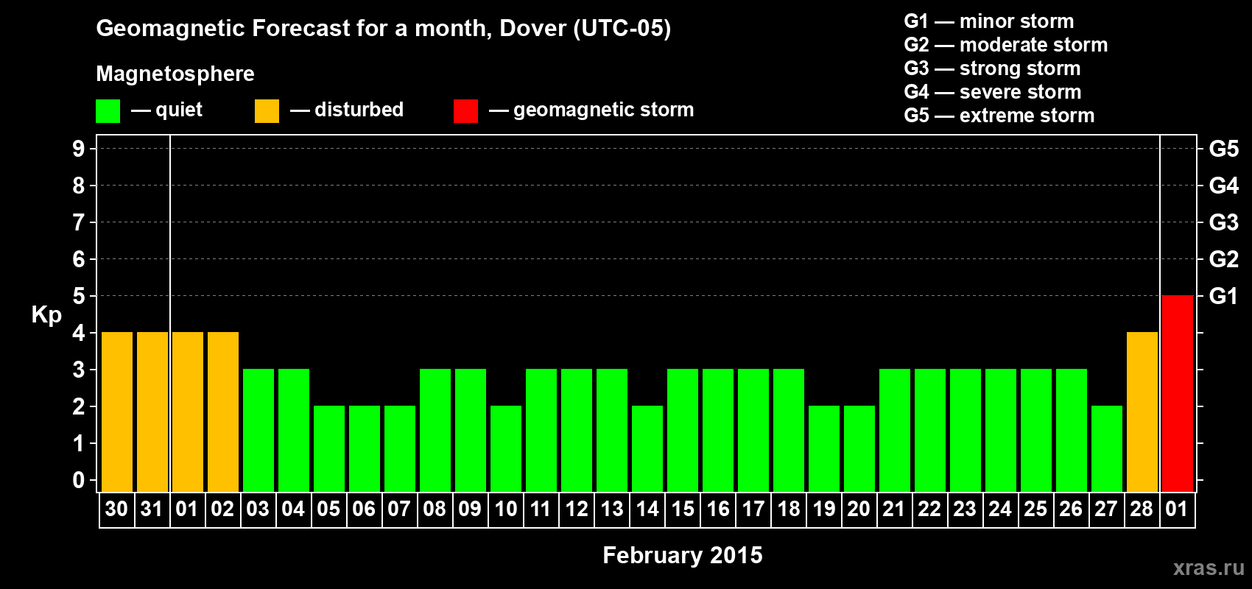Click the '— quiet' legend label
1252x589 pixels.
click(166, 110)
